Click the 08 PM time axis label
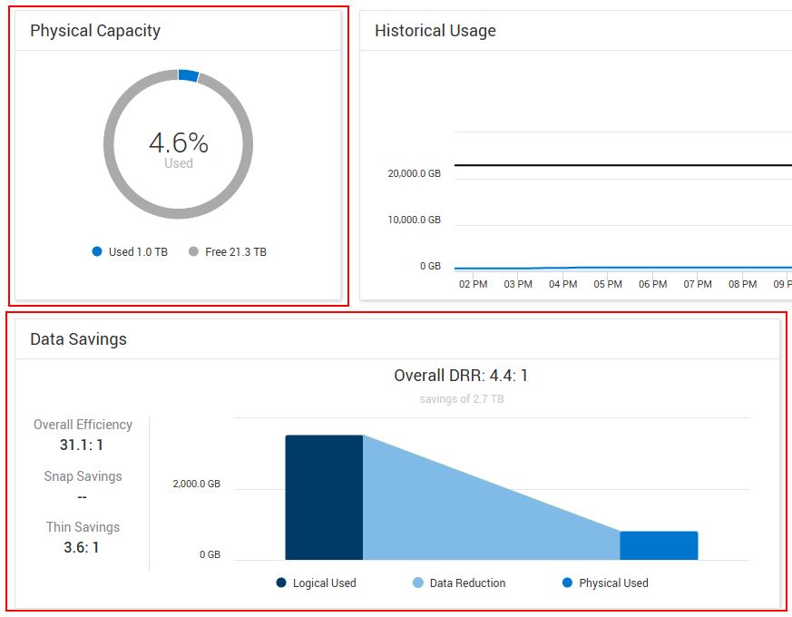The height and width of the screenshot is (617, 792). click(x=742, y=284)
